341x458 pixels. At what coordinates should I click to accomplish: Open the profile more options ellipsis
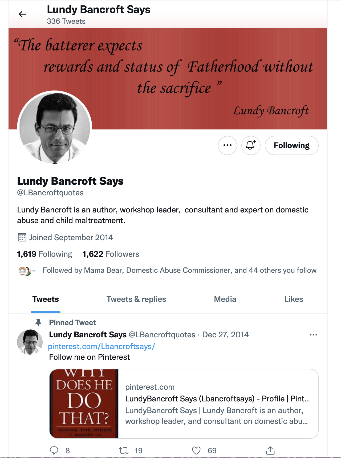[227, 145]
